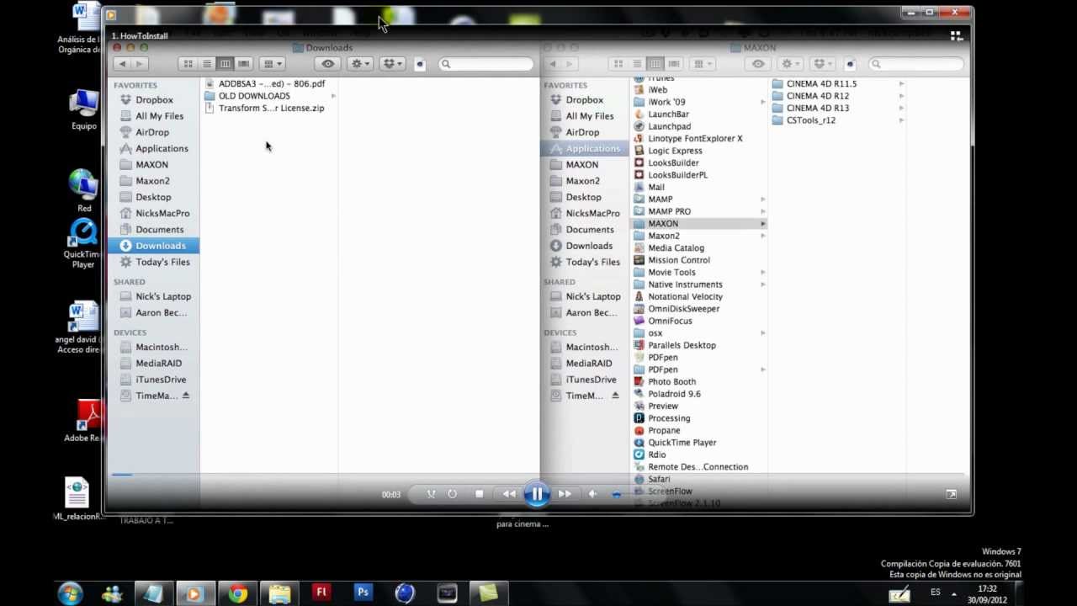
Task: Open the arrange dropdown in Downloads window
Action: coord(273,64)
